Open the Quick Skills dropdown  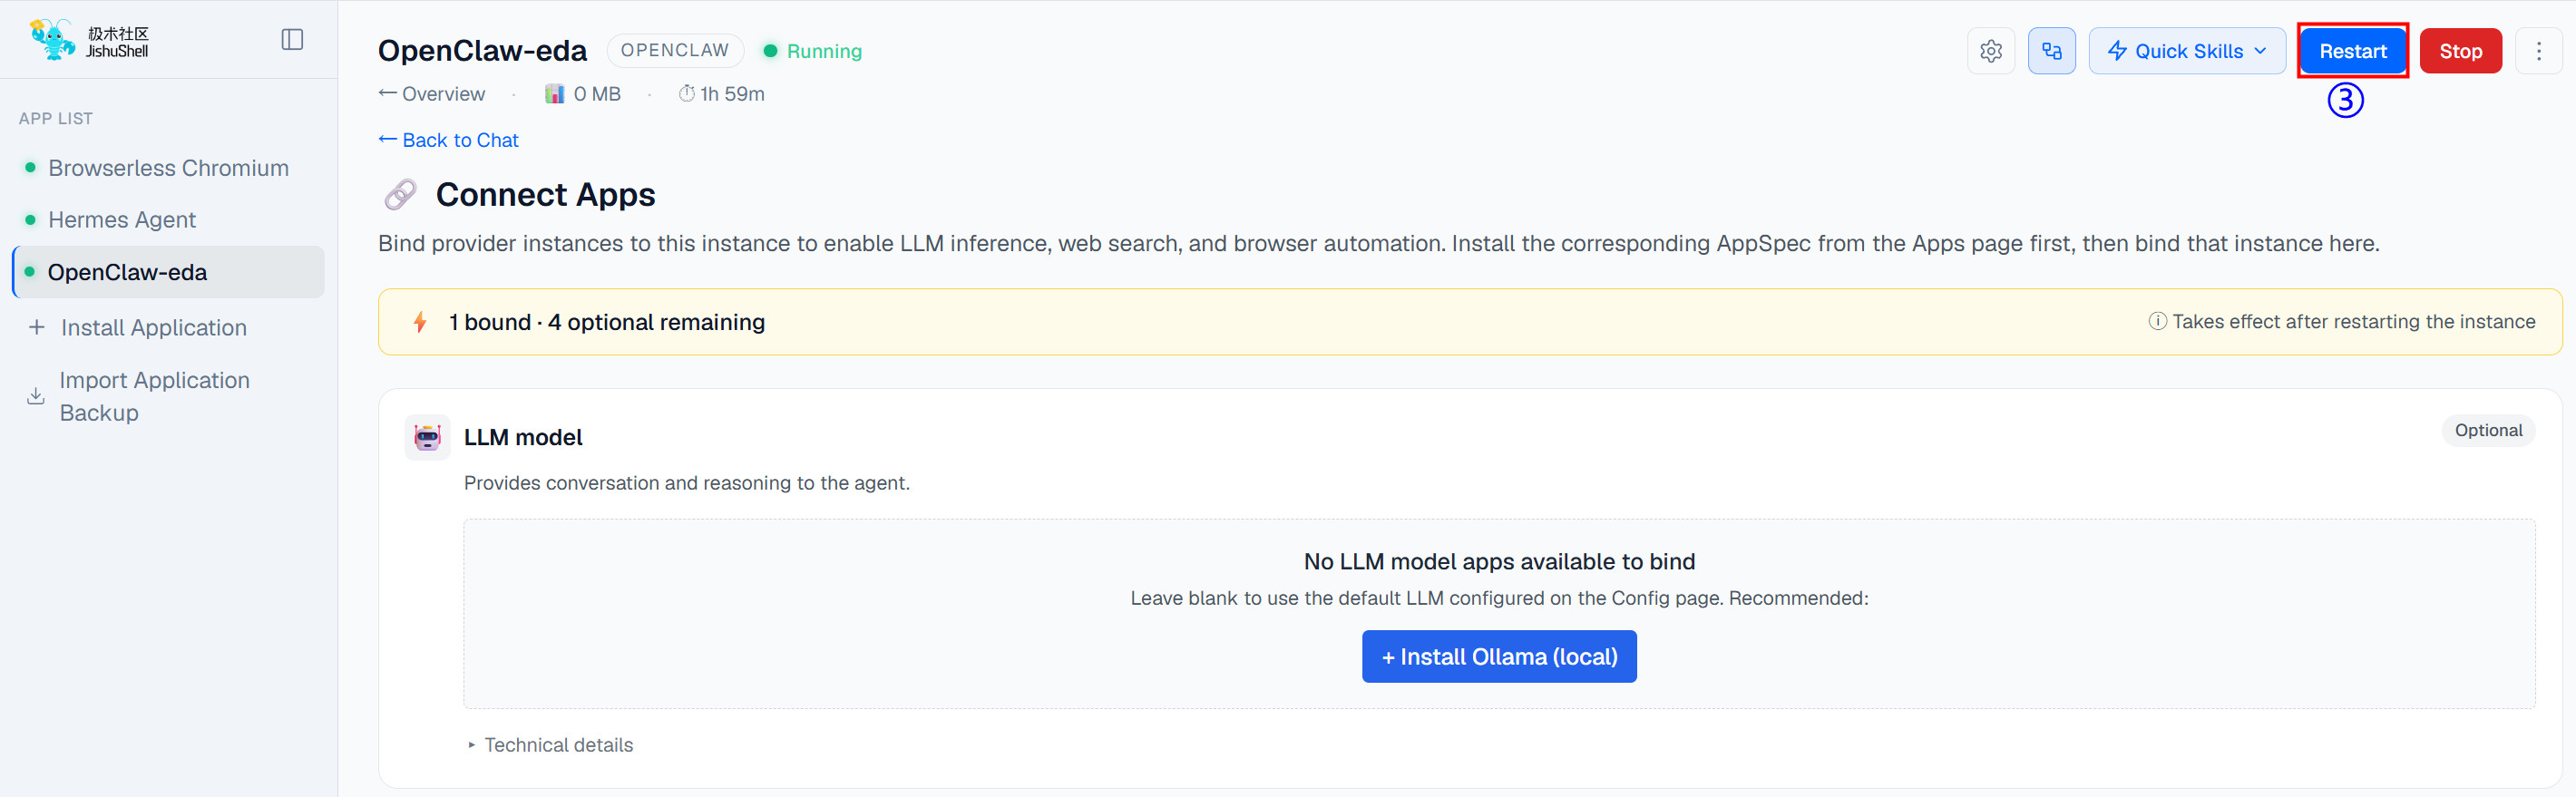[2186, 51]
